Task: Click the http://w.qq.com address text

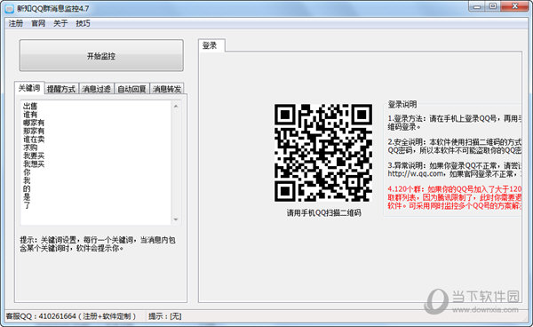Action: 416,173
